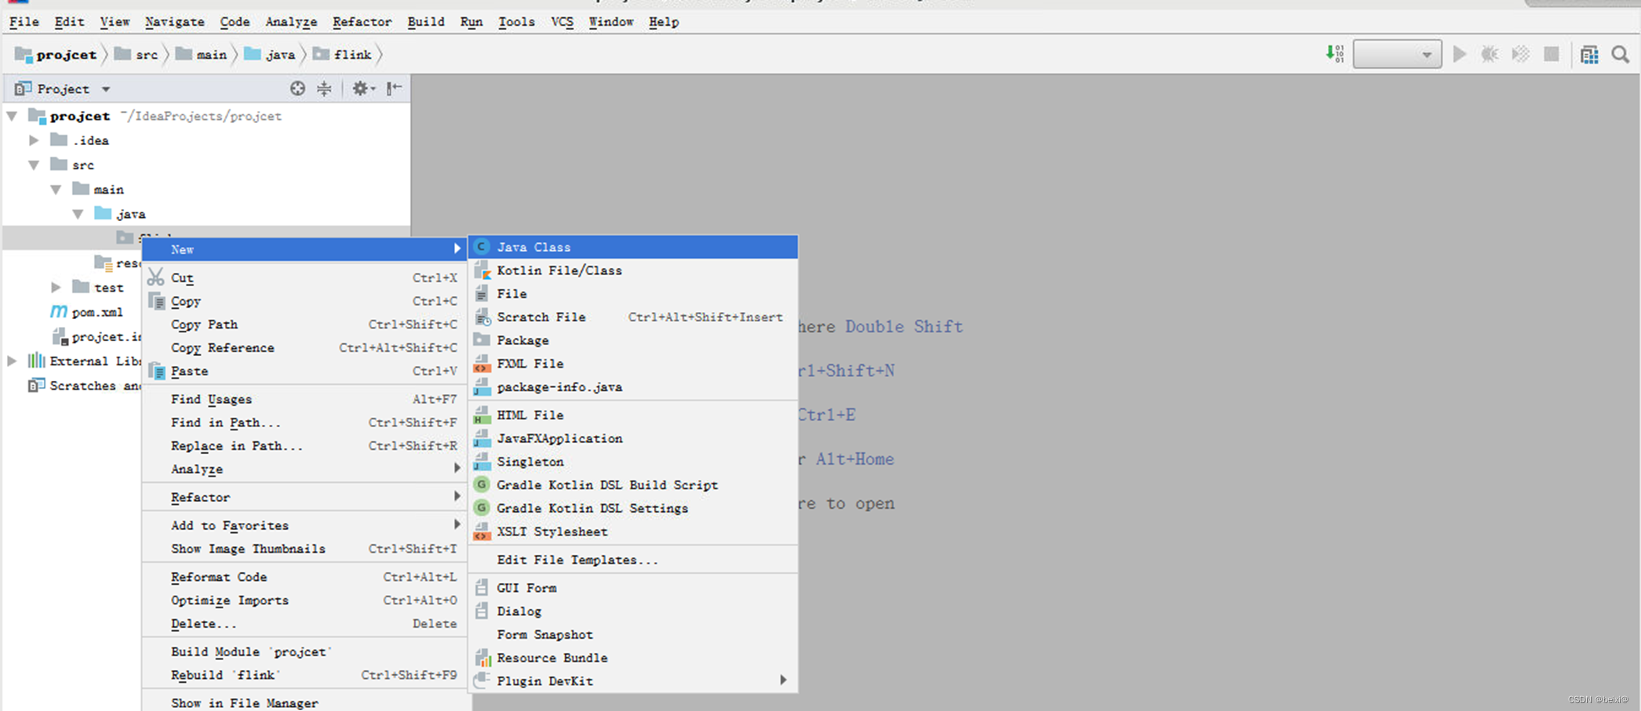1641x711 pixels.
Task: Click Collapse All icon in Project panel
Action: [x=324, y=89]
